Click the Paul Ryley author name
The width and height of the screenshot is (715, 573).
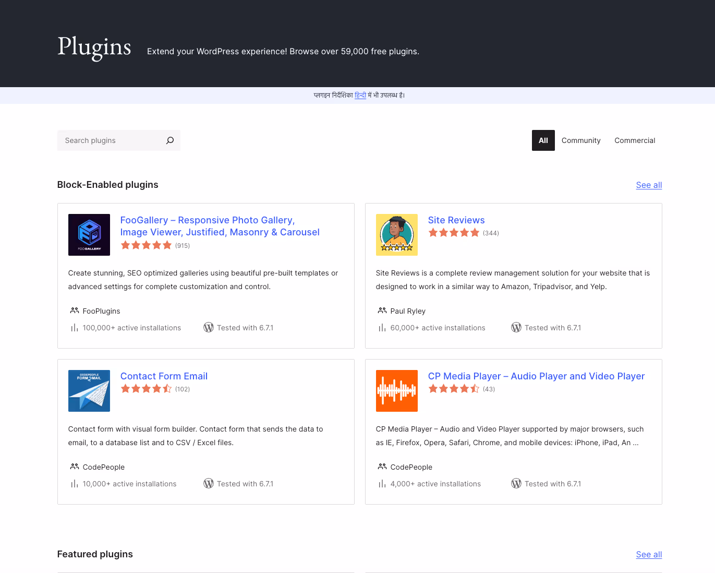click(x=408, y=311)
